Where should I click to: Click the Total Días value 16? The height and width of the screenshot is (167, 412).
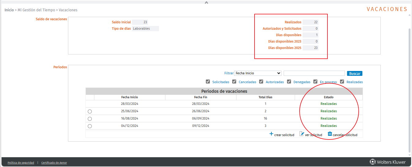[x=265, y=118]
